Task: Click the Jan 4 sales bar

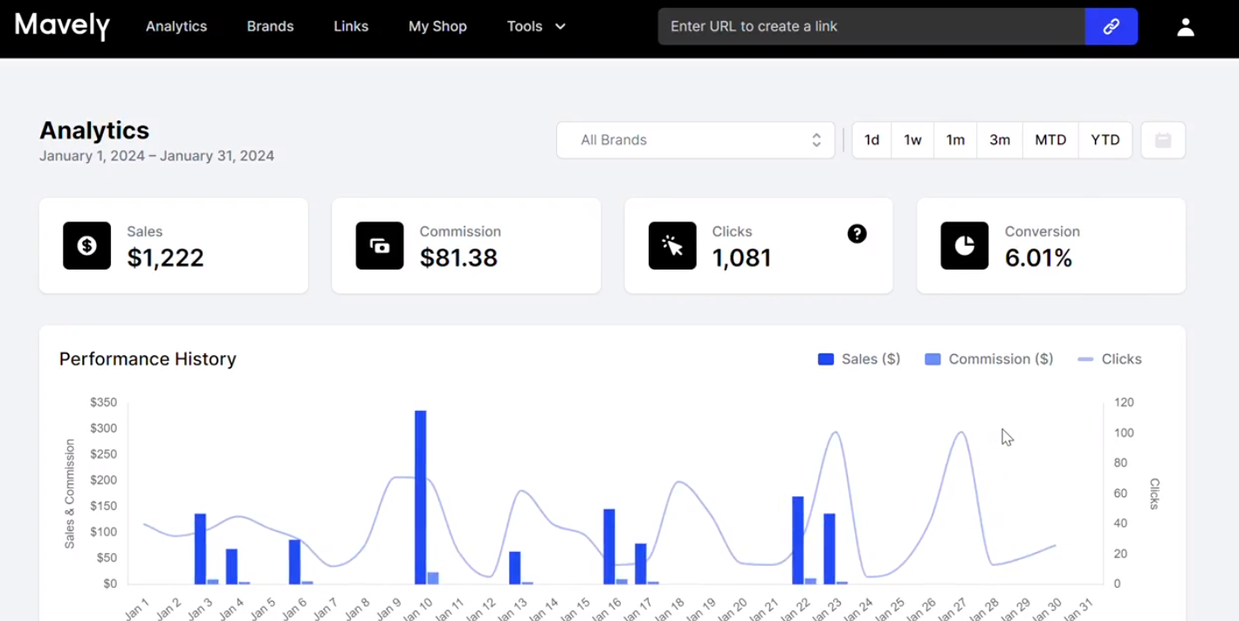Action: (x=231, y=566)
